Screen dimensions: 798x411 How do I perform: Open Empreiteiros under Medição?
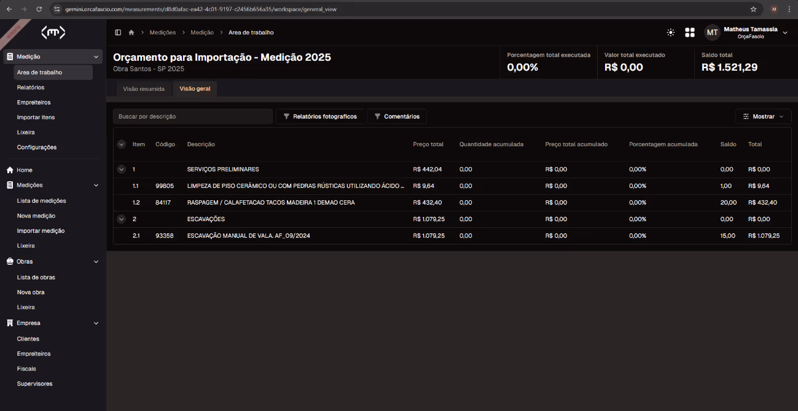[34, 103]
